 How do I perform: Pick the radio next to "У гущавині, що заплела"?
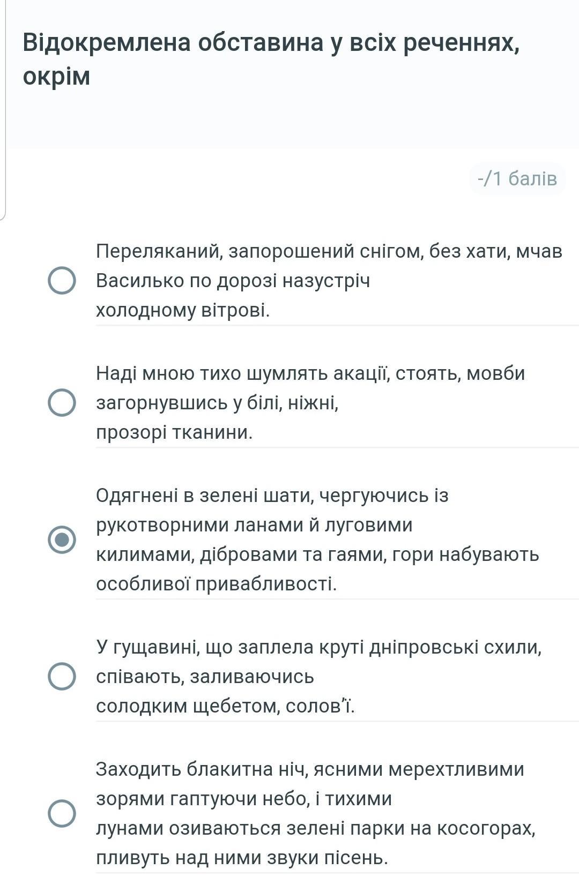pos(62,676)
